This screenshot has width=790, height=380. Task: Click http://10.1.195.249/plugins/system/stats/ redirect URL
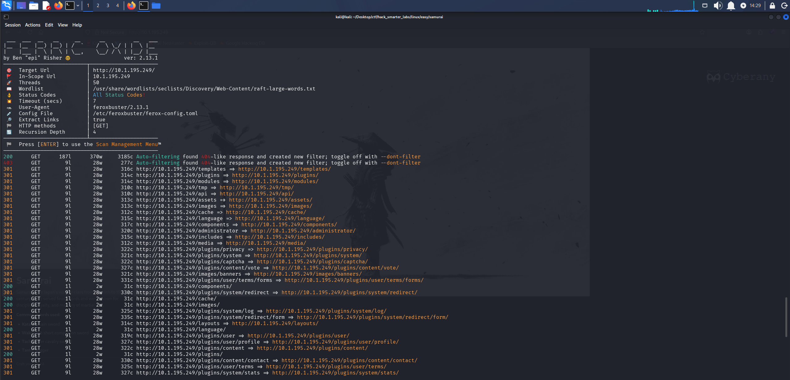[x=335, y=373]
